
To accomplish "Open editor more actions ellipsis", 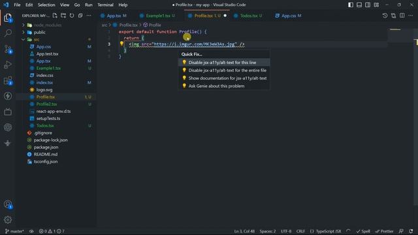I will point(411,16).
